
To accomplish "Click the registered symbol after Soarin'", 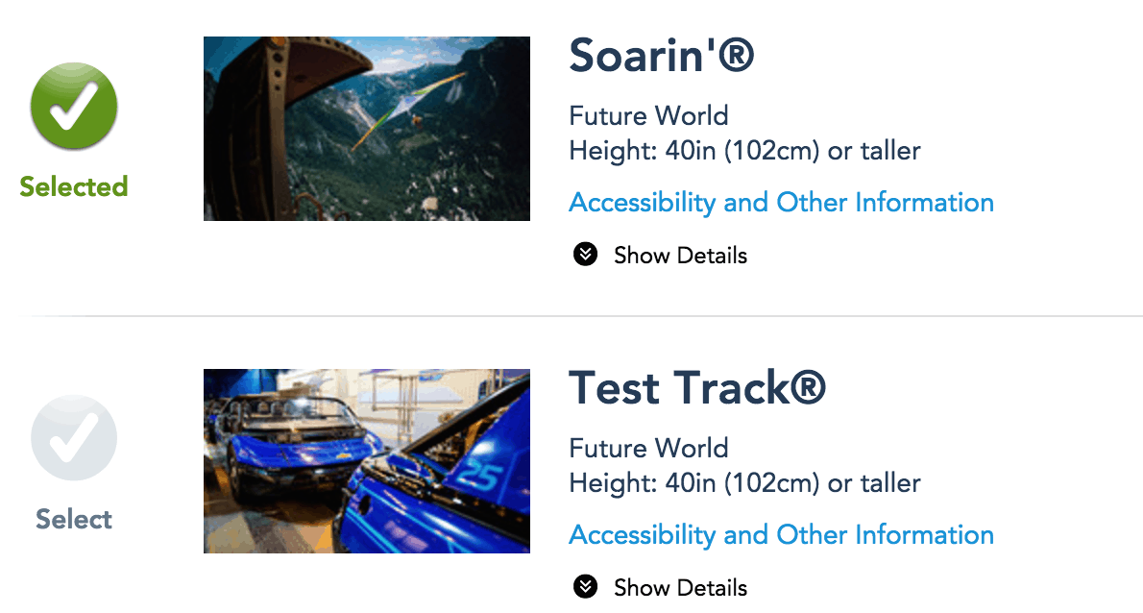I will coord(737,56).
